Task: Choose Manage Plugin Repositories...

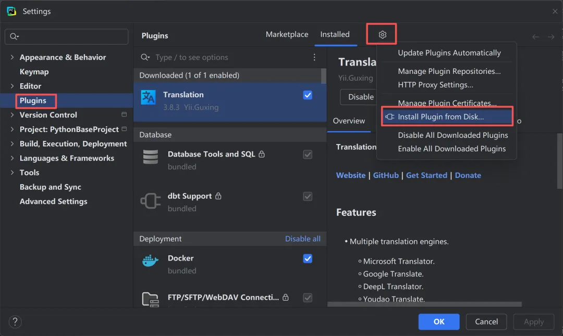Action: pyautogui.click(x=447, y=71)
